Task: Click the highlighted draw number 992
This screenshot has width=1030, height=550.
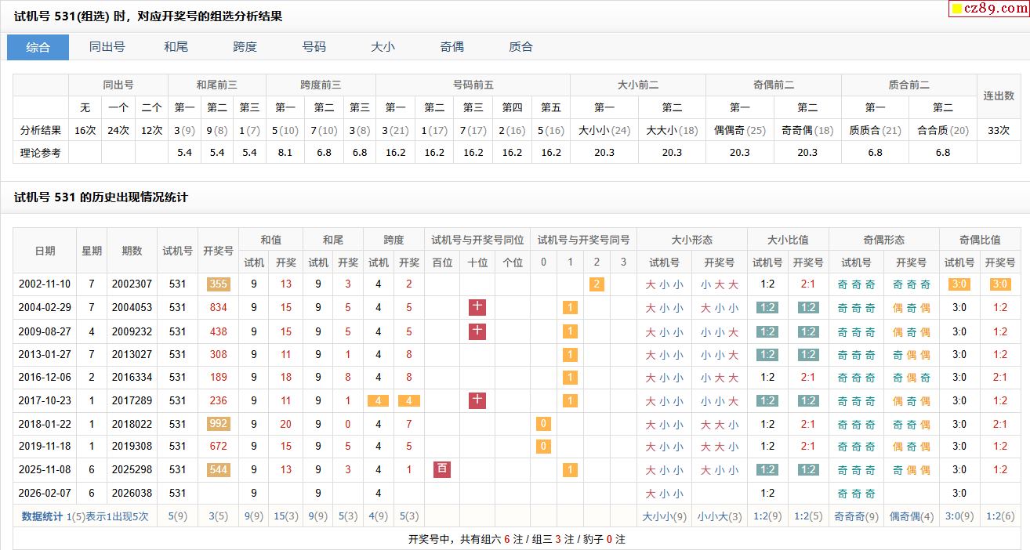Action: pyautogui.click(x=219, y=424)
